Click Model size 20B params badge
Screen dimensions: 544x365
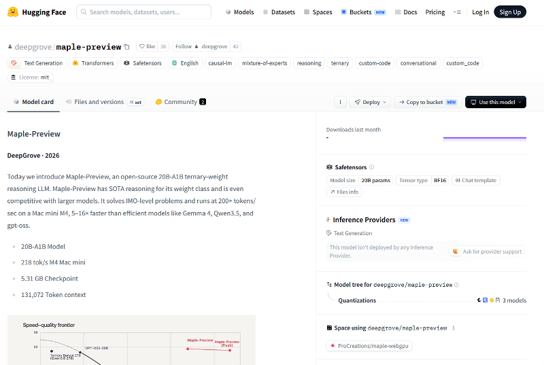pyautogui.click(x=360, y=180)
